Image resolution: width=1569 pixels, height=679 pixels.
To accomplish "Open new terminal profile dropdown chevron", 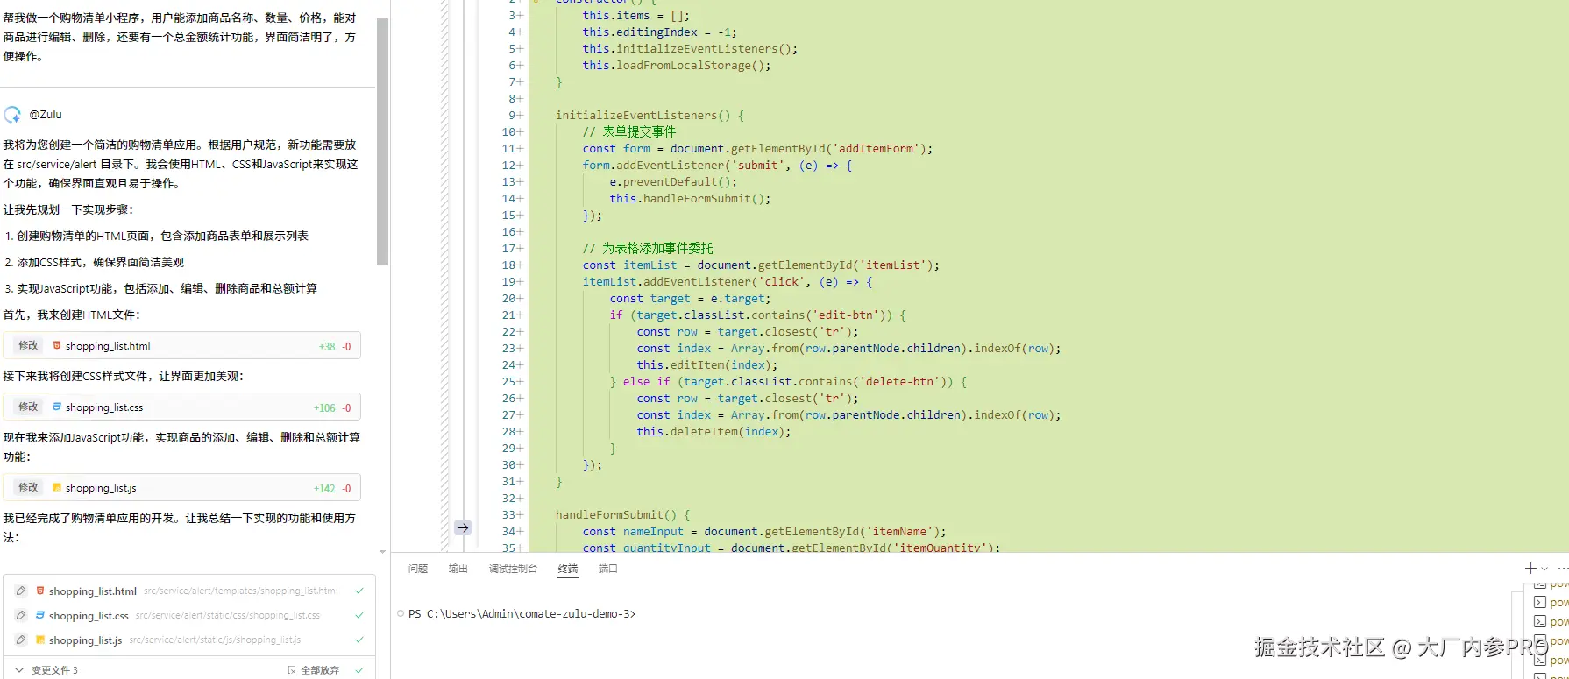I will (x=1544, y=569).
